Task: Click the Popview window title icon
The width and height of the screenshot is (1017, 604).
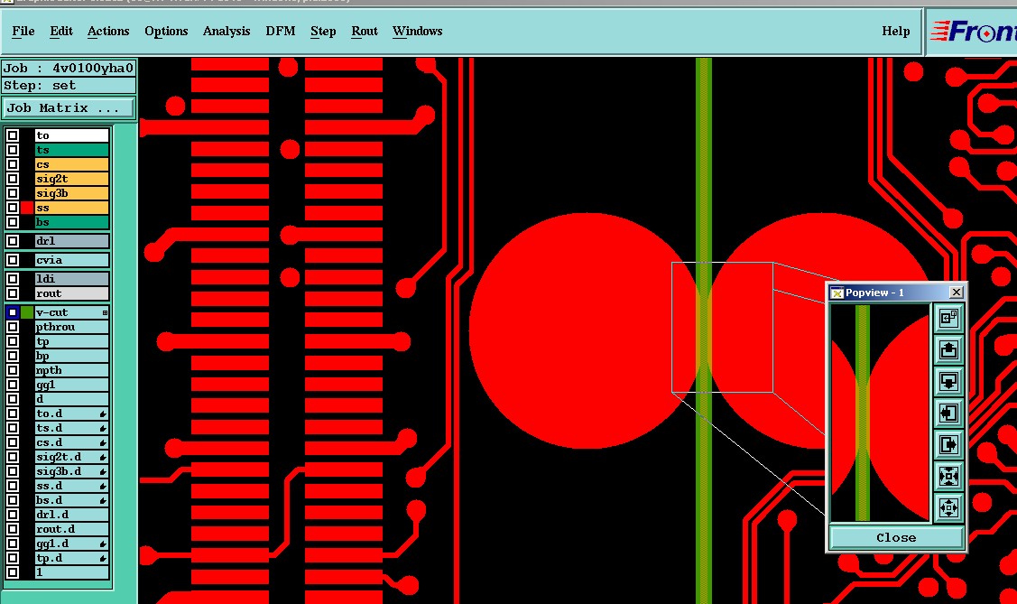Action: (x=837, y=293)
